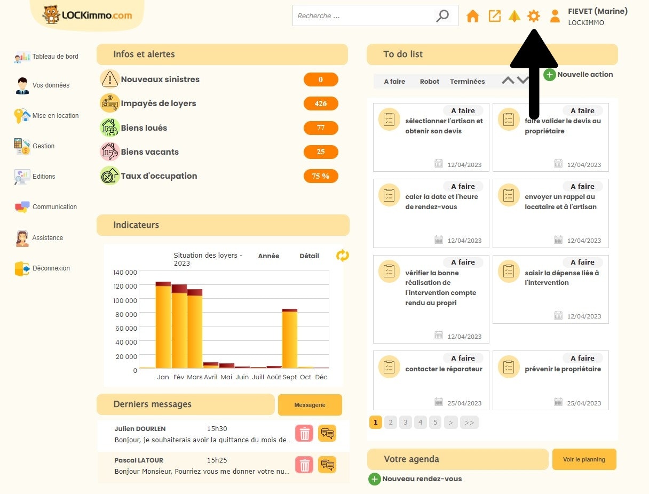This screenshot has width=649, height=494.
Task: Click the home icon in top bar
Action: coord(472,16)
